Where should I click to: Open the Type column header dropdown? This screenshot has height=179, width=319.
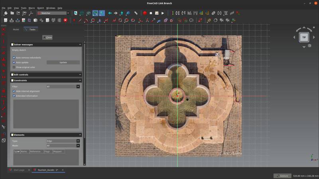[17, 152]
